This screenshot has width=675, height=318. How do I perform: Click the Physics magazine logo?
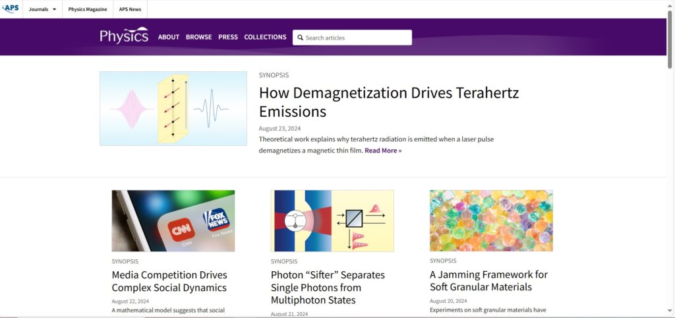tap(124, 36)
